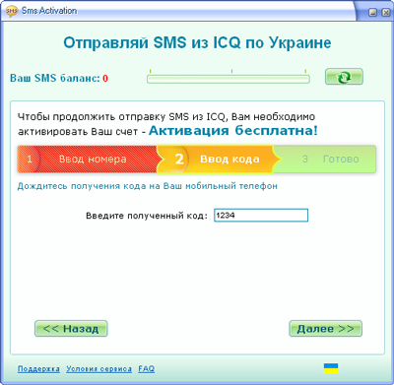Click the Ваш SMS баланс label
Viewport: 394px width, 385px height.
(x=55, y=79)
